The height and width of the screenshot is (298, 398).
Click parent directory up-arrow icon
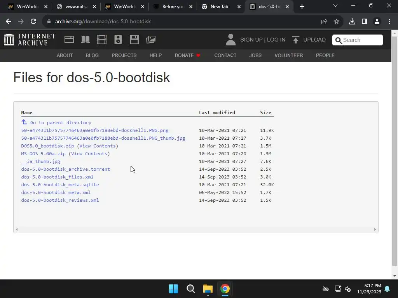24,122
